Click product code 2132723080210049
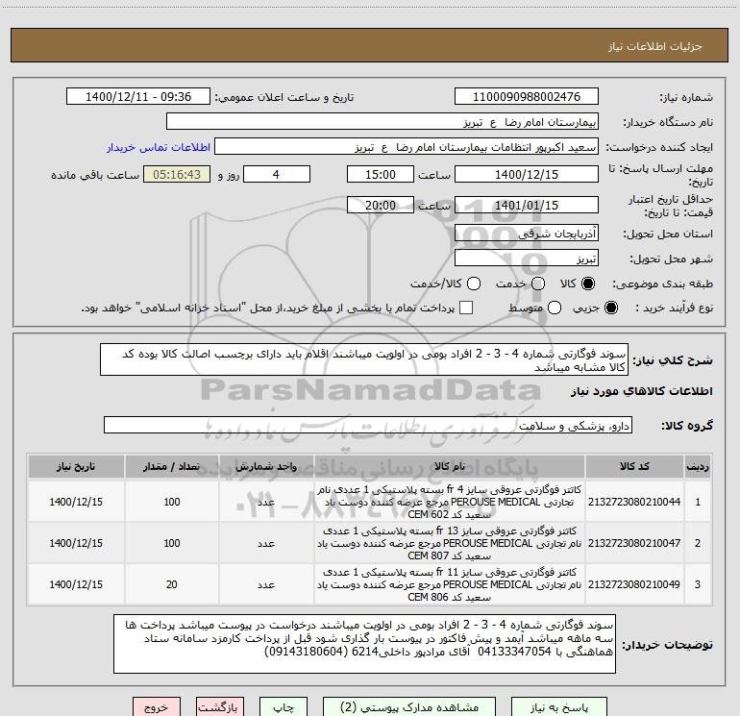This screenshot has height=716, width=740. (x=634, y=583)
